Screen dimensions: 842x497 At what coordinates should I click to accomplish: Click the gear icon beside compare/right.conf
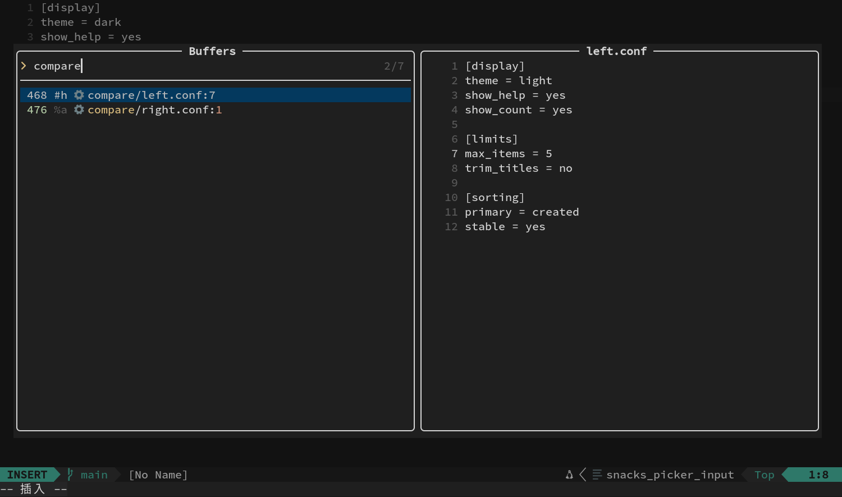(79, 110)
